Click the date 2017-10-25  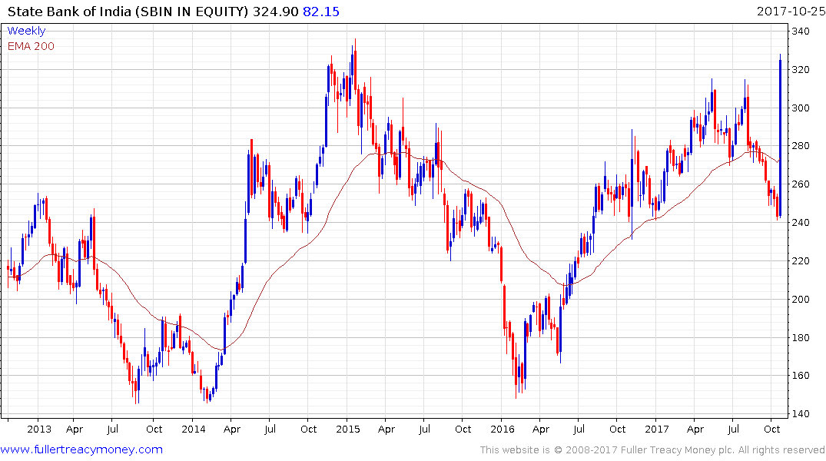pyautogui.click(x=791, y=12)
